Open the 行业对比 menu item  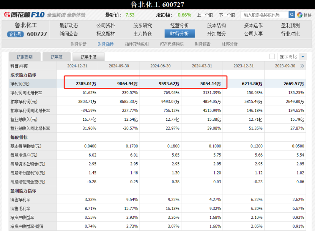(290, 34)
